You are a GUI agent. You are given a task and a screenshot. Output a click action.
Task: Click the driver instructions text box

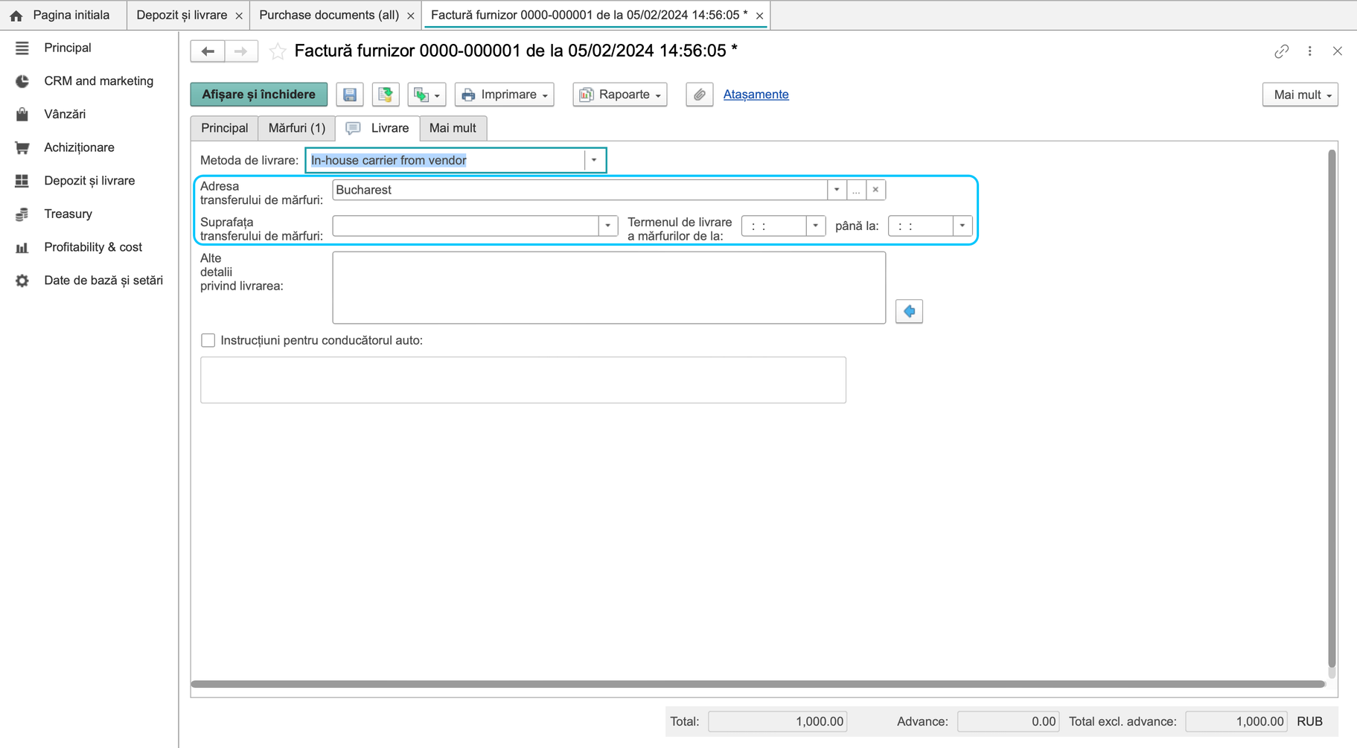pos(523,380)
